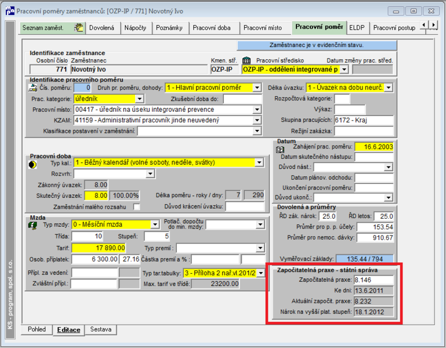Click the ŘD zák. nárok field

328,216
